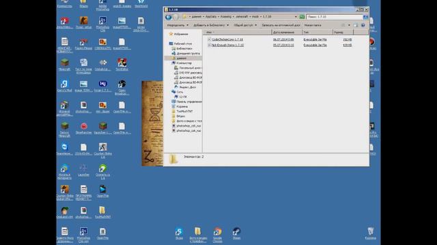Create a new folder with Новая папка
437x245 pixels.
coord(313,25)
